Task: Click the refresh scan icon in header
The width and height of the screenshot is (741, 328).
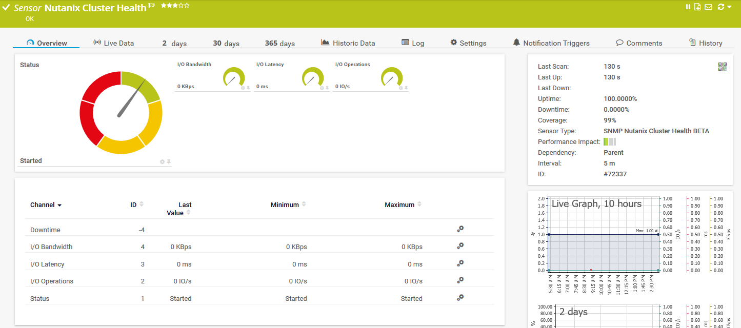Action: click(722, 7)
